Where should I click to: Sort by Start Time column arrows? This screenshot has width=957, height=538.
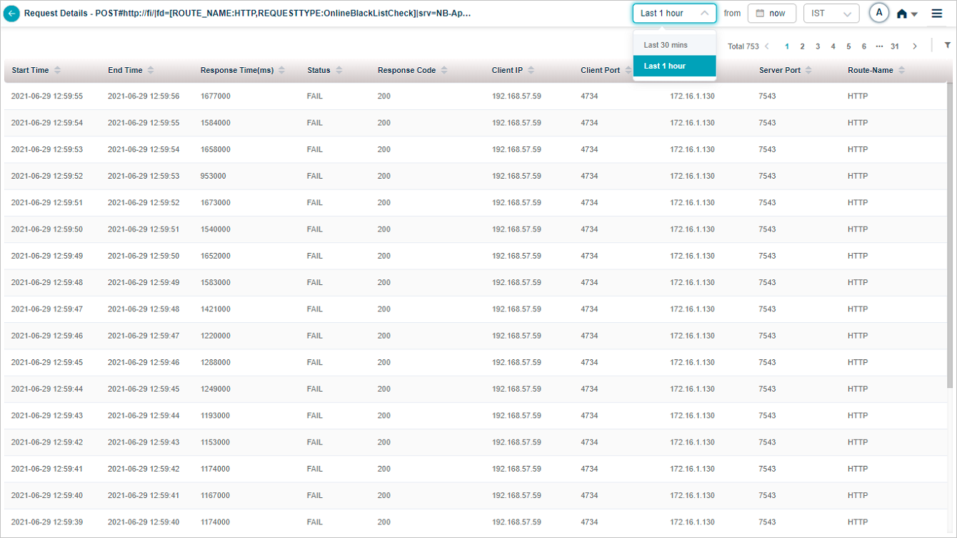pos(58,70)
